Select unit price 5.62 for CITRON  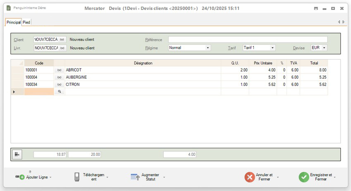pos(263,84)
